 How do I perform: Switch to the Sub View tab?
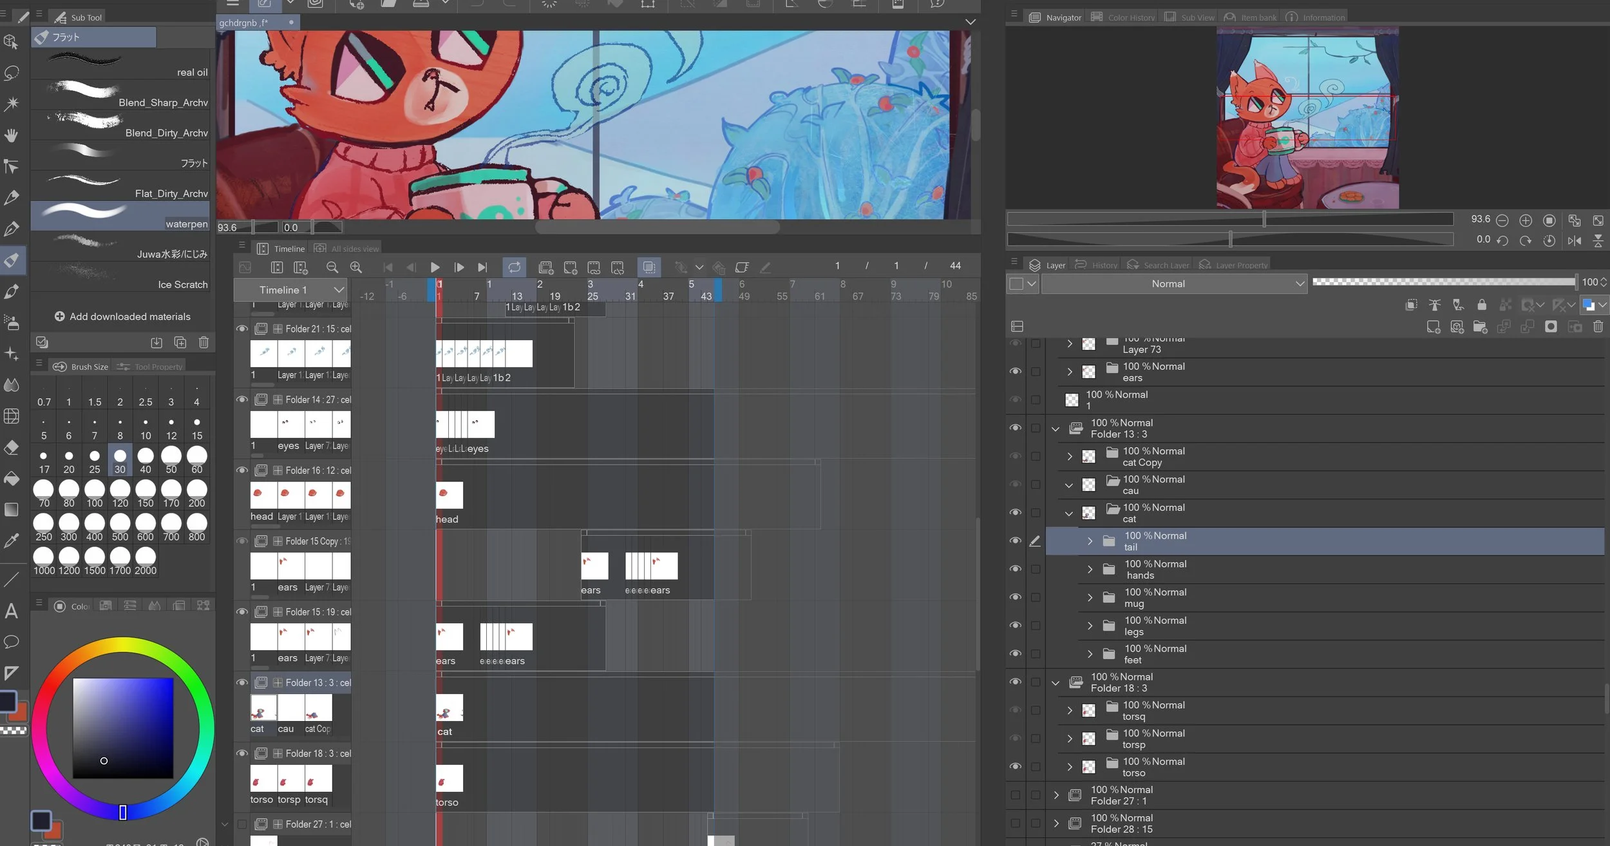coord(1190,17)
